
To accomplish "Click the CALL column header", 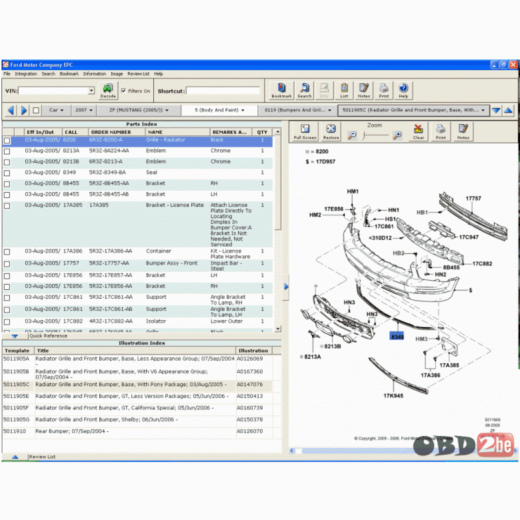I will coord(75,132).
